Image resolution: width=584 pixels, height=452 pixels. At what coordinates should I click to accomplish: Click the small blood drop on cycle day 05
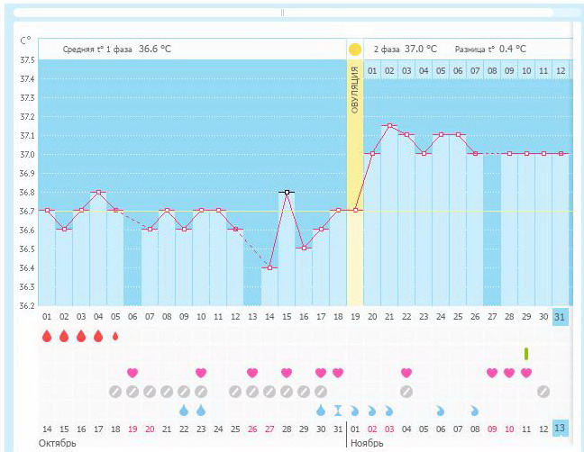[x=115, y=337]
